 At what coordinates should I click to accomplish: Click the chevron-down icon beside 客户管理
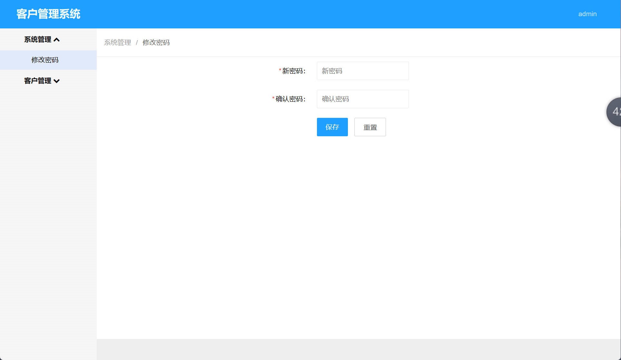coord(57,81)
